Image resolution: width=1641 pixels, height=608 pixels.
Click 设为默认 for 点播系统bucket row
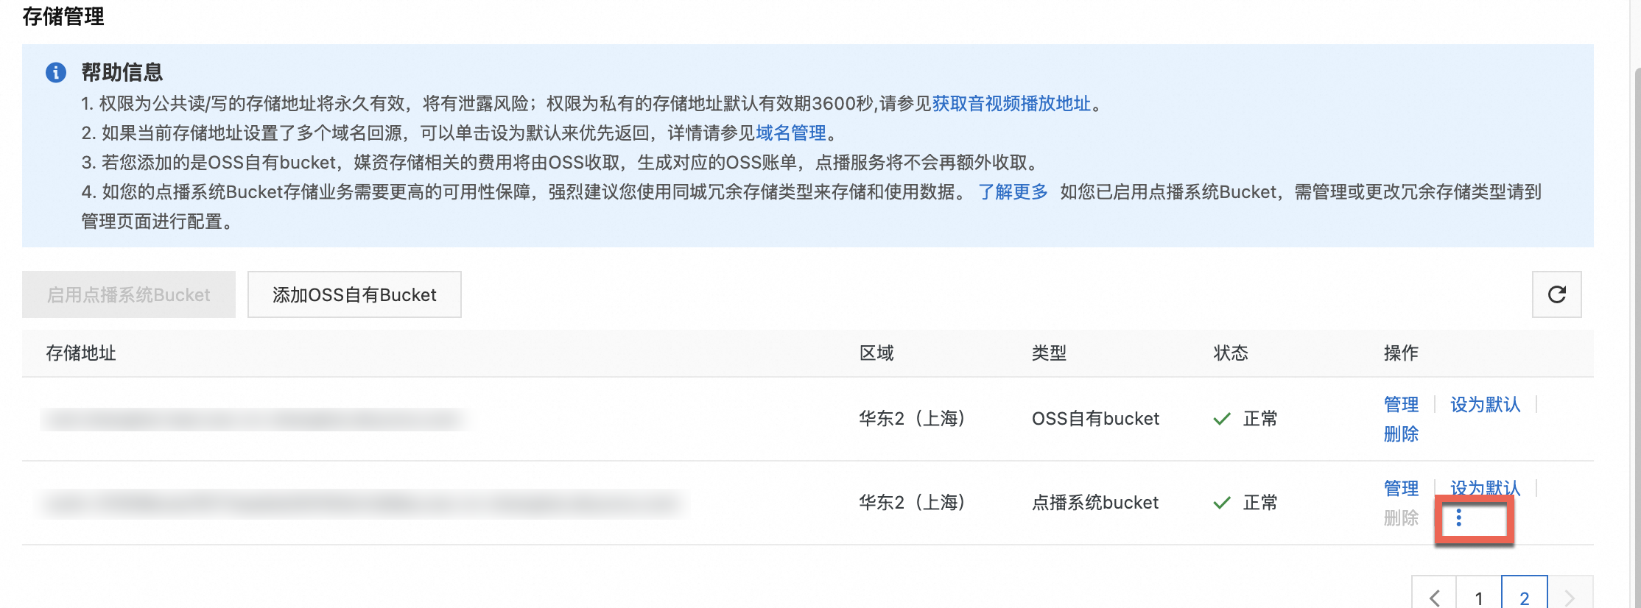pyautogui.click(x=1485, y=488)
